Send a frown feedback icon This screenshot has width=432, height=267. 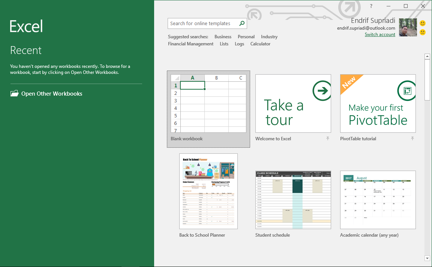pos(422,32)
